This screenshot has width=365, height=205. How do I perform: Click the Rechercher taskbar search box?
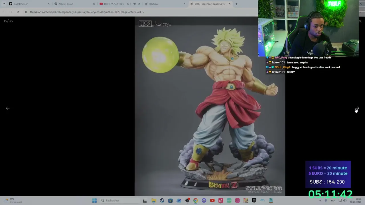coord(120,200)
